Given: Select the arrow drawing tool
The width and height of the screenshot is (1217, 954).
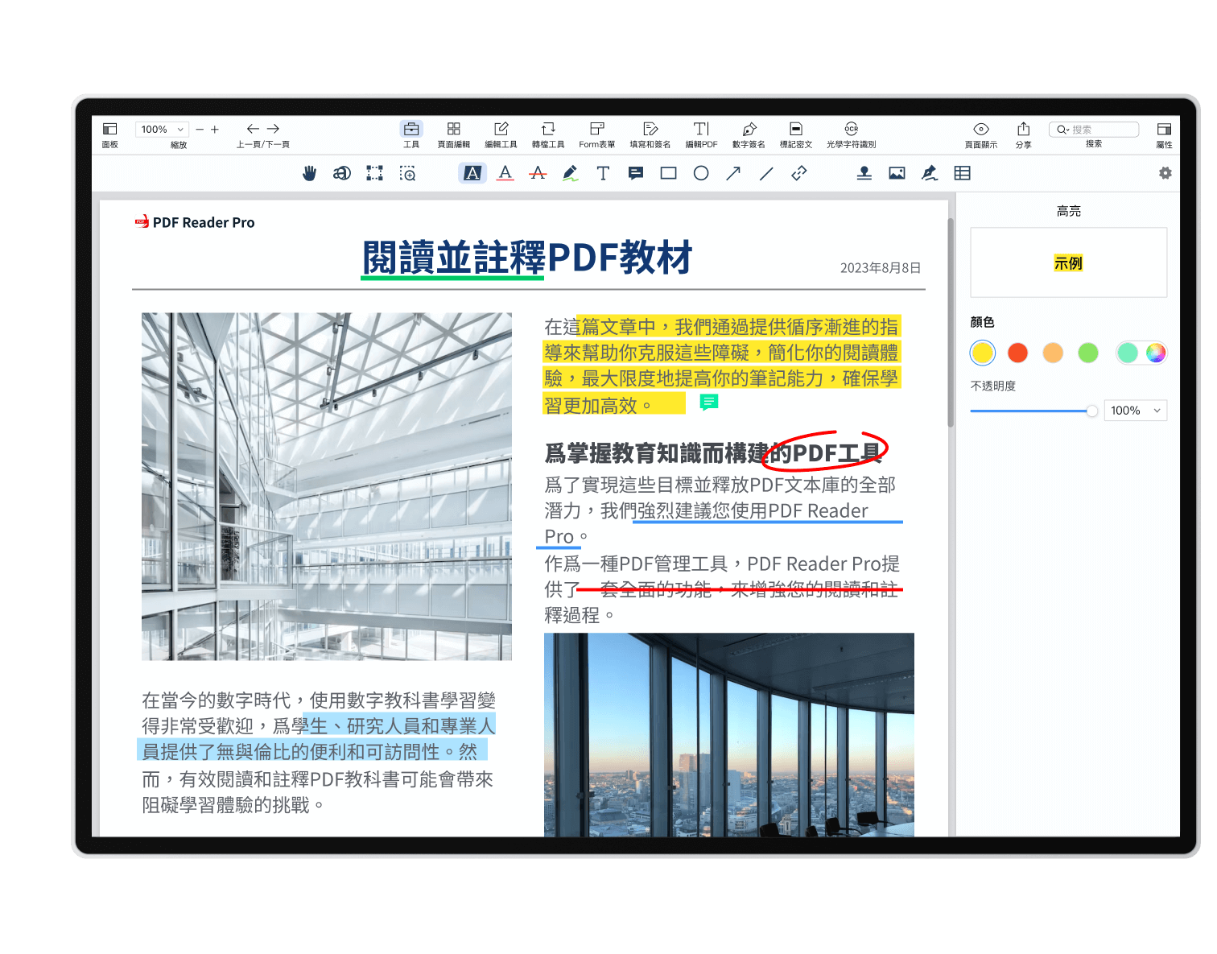Looking at the screenshot, I should click(x=733, y=173).
